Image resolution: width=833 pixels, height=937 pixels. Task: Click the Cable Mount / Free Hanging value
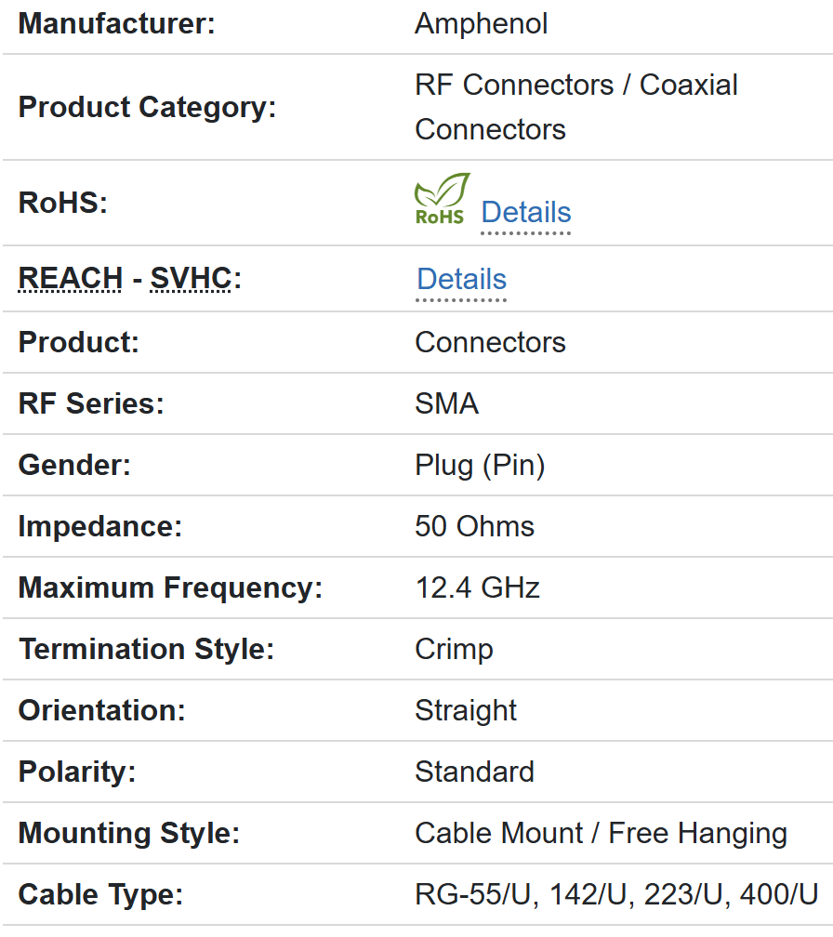click(601, 833)
